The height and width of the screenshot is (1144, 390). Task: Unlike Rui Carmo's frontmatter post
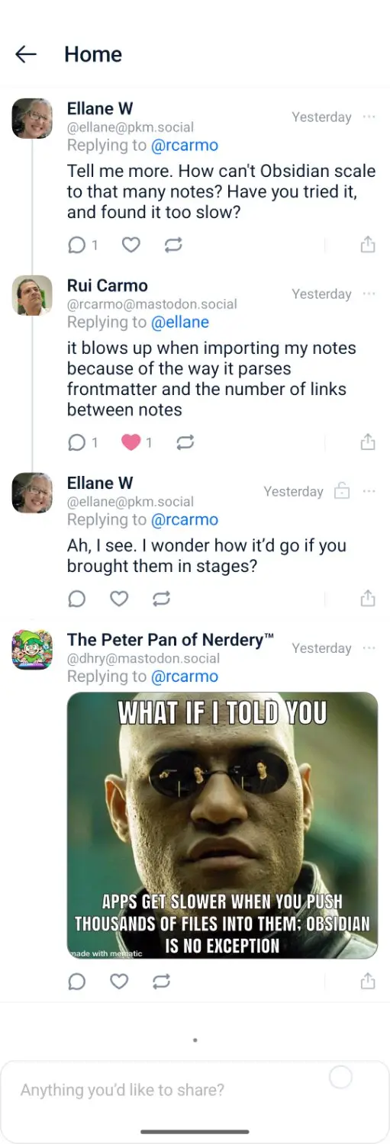[x=131, y=442]
